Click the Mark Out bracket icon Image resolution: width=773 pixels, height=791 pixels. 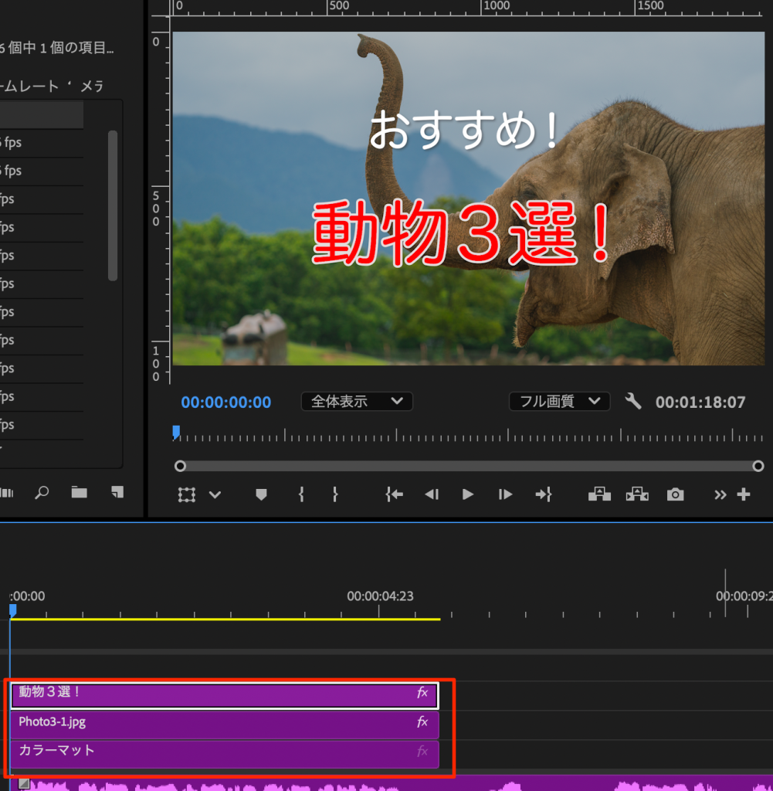click(x=335, y=494)
